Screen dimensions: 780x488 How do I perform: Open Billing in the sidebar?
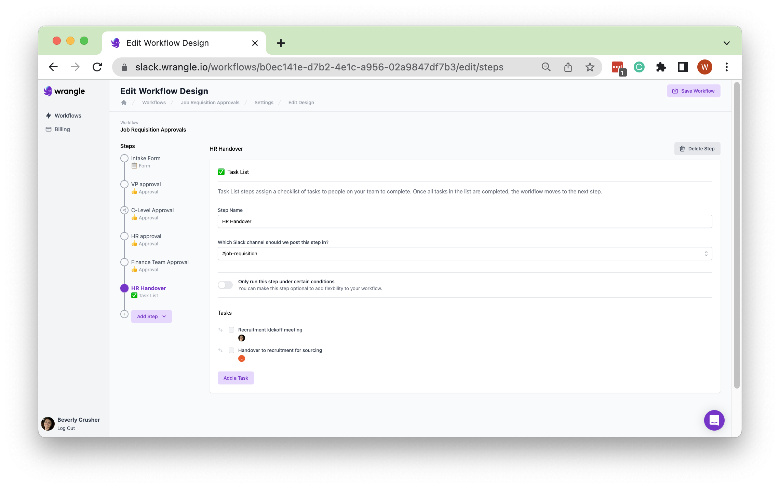[62, 129]
